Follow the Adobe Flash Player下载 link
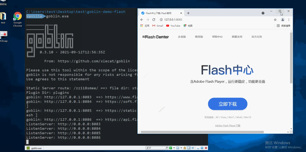This screenshot has width=306, height=152. tap(228, 125)
